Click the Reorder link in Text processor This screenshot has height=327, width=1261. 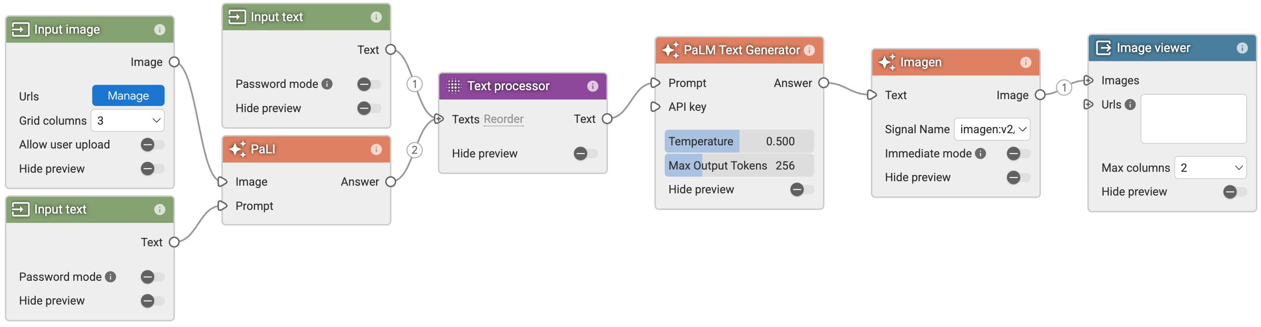point(503,119)
